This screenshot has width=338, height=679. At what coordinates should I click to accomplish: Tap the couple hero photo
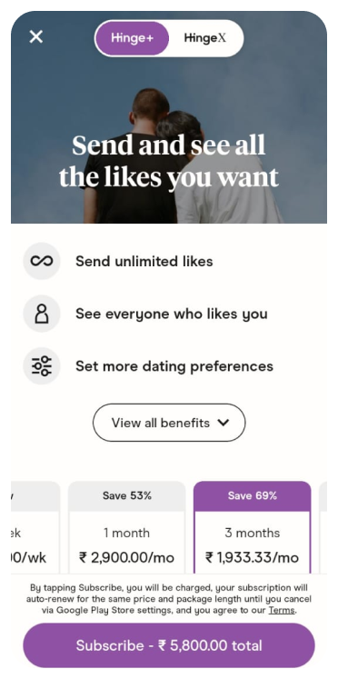coord(169,117)
